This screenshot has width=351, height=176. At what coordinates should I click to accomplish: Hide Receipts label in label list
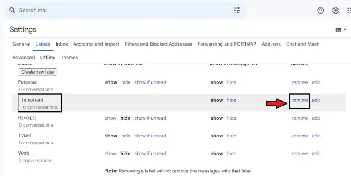click(x=125, y=118)
